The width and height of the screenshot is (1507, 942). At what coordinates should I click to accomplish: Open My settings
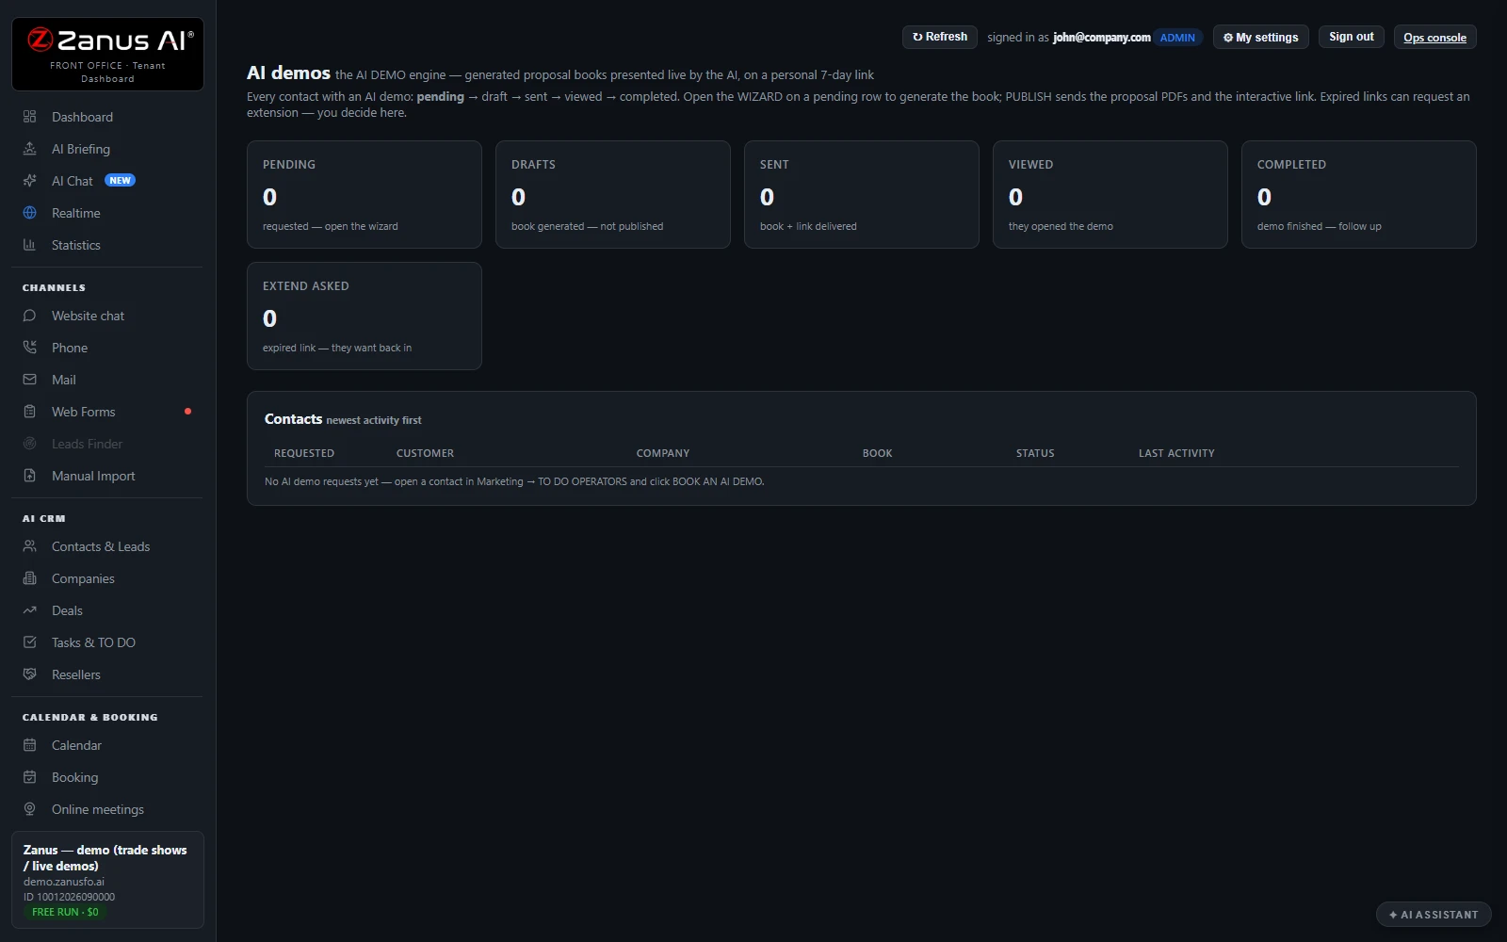click(x=1260, y=37)
